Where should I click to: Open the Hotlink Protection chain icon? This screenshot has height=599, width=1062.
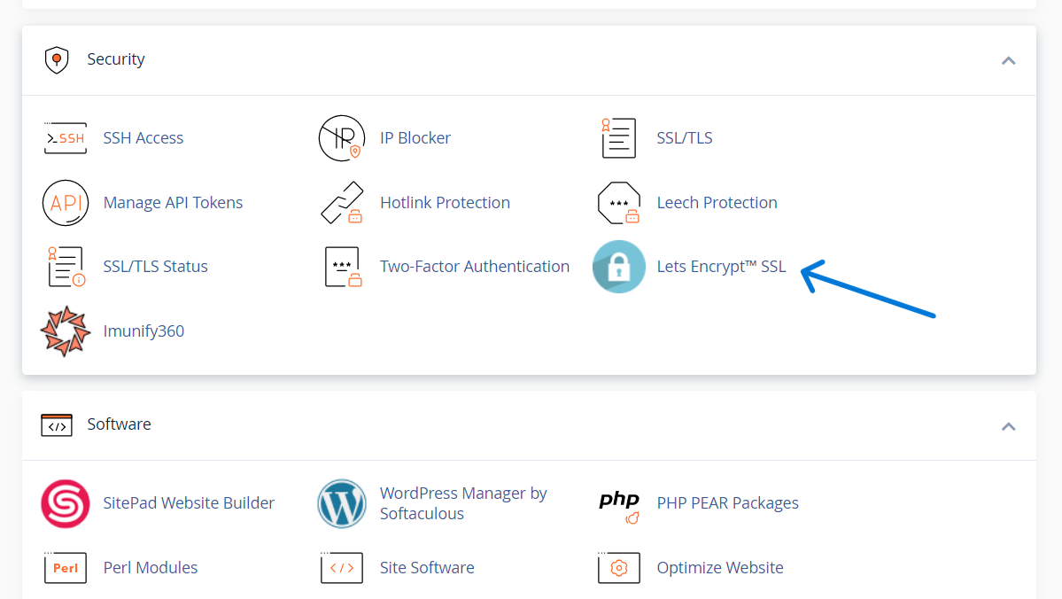(x=342, y=203)
